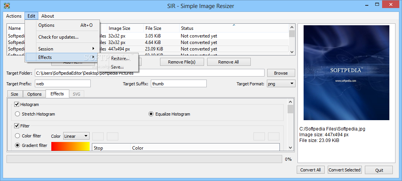The image size is (402, 181).
Task: Click the Browse button for target folder
Action: [281, 73]
